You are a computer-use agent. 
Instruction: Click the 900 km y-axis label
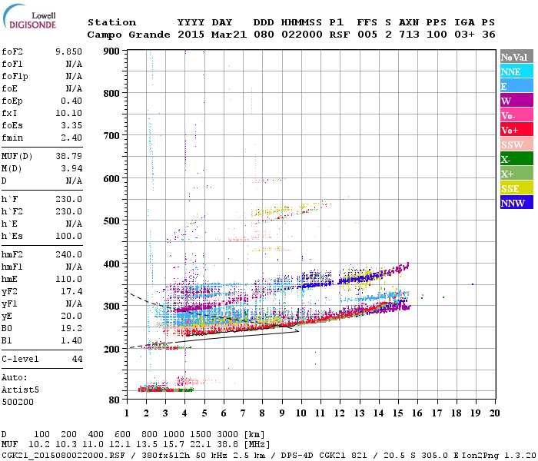111,51
